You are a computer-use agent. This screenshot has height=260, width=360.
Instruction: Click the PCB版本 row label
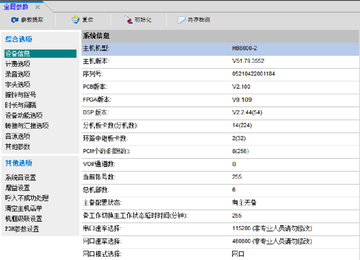(95, 86)
